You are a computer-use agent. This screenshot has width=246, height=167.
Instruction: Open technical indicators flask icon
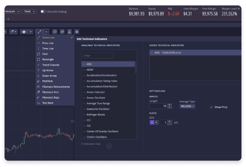pyautogui.click(x=69, y=32)
